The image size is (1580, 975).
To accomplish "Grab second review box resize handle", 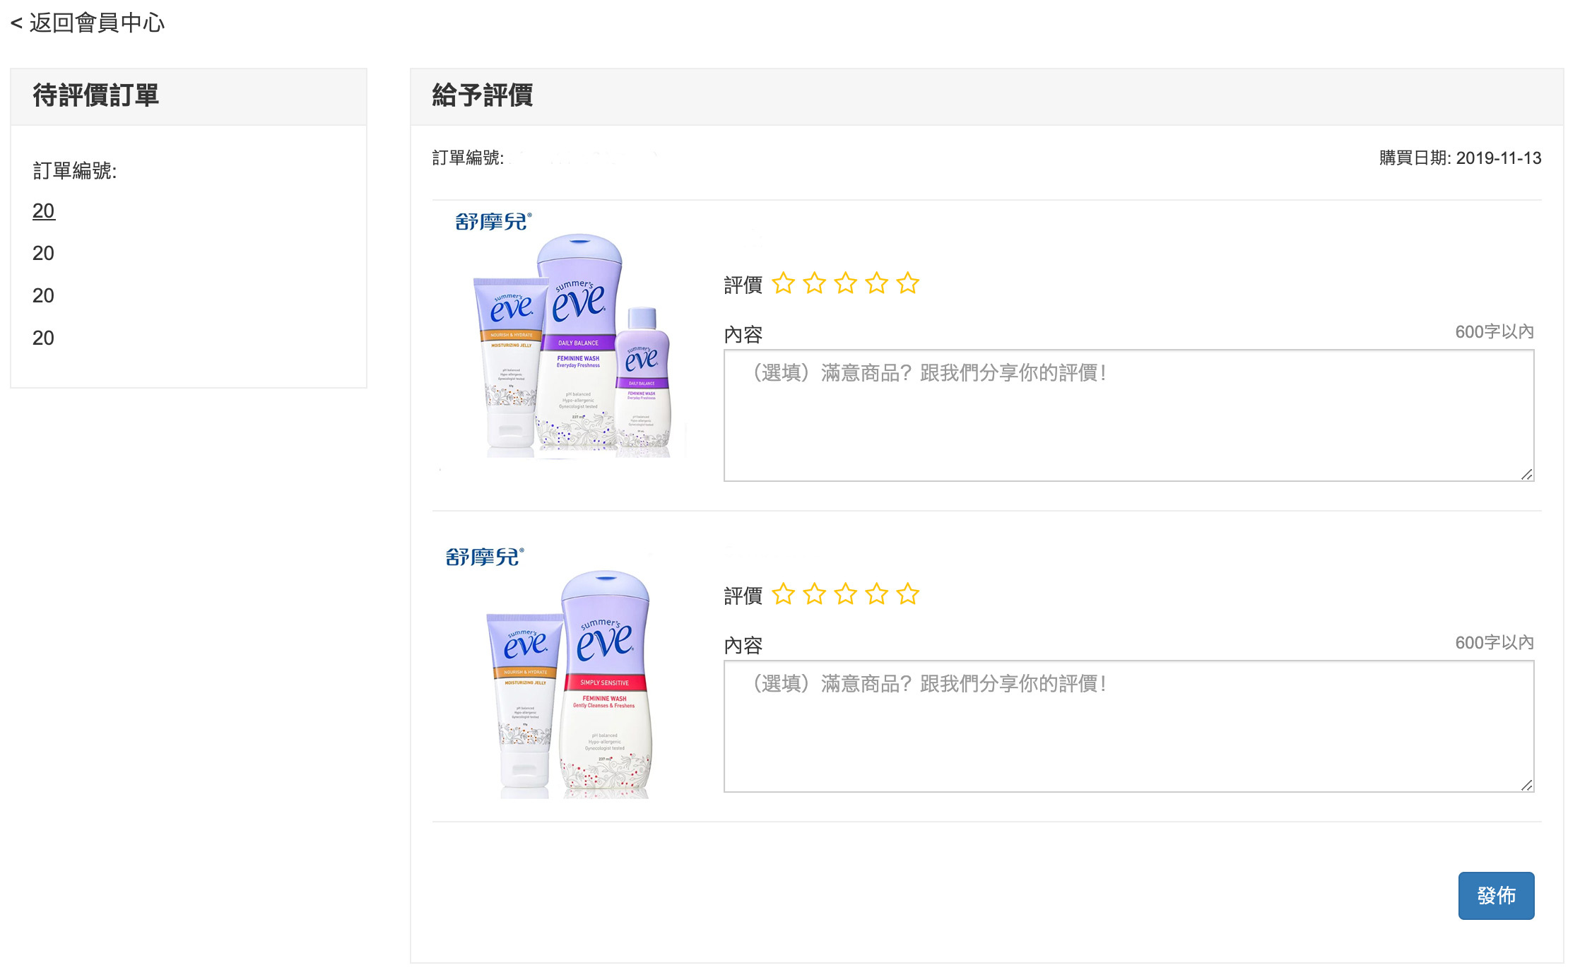I will [1526, 786].
